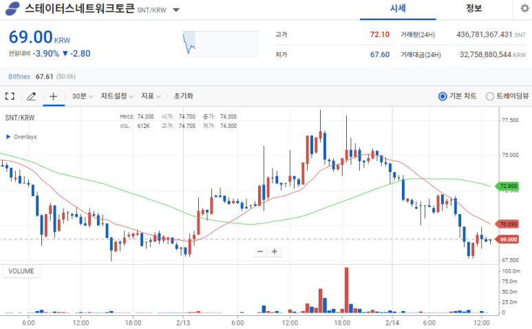Zoom out chart with minus button
Image resolution: width=532 pixels, height=329 pixels.
260,251
